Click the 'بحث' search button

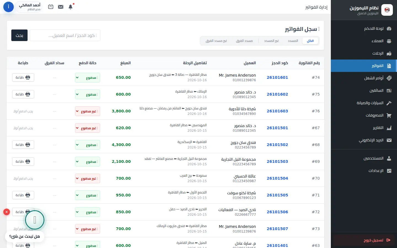click(x=19, y=35)
